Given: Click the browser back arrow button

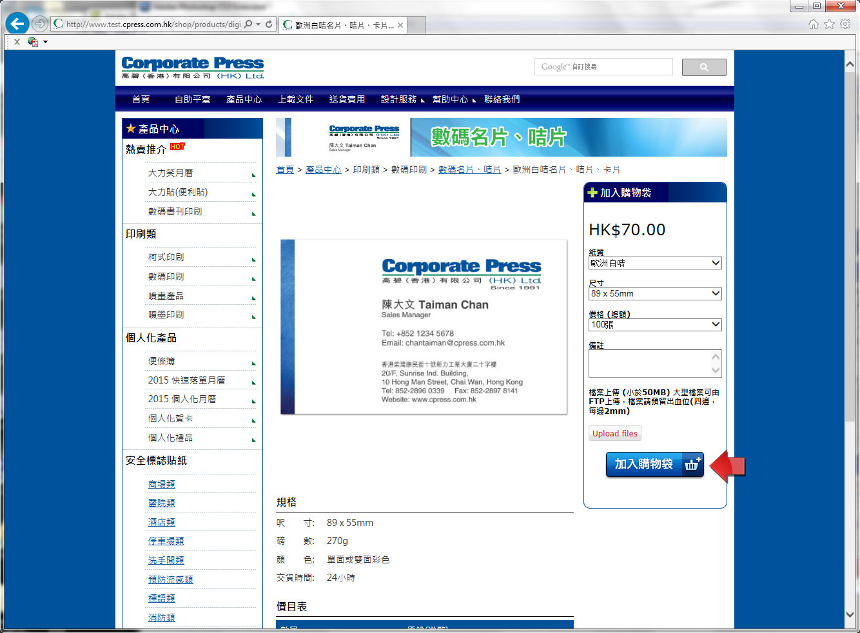Looking at the screenshot, I should click(x=17, y=24).
